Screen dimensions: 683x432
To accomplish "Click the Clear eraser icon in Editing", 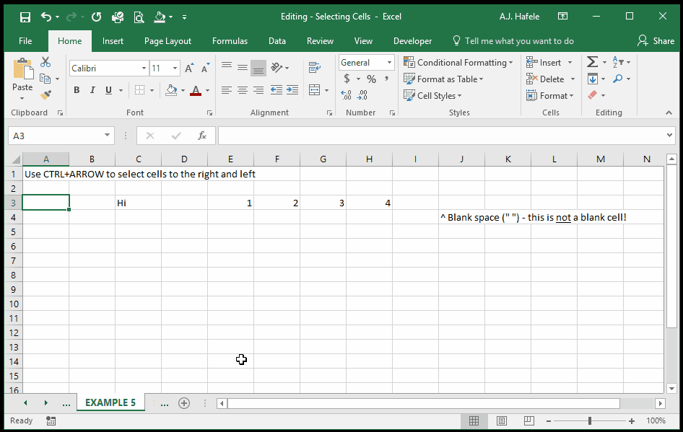I will (592, 95).
